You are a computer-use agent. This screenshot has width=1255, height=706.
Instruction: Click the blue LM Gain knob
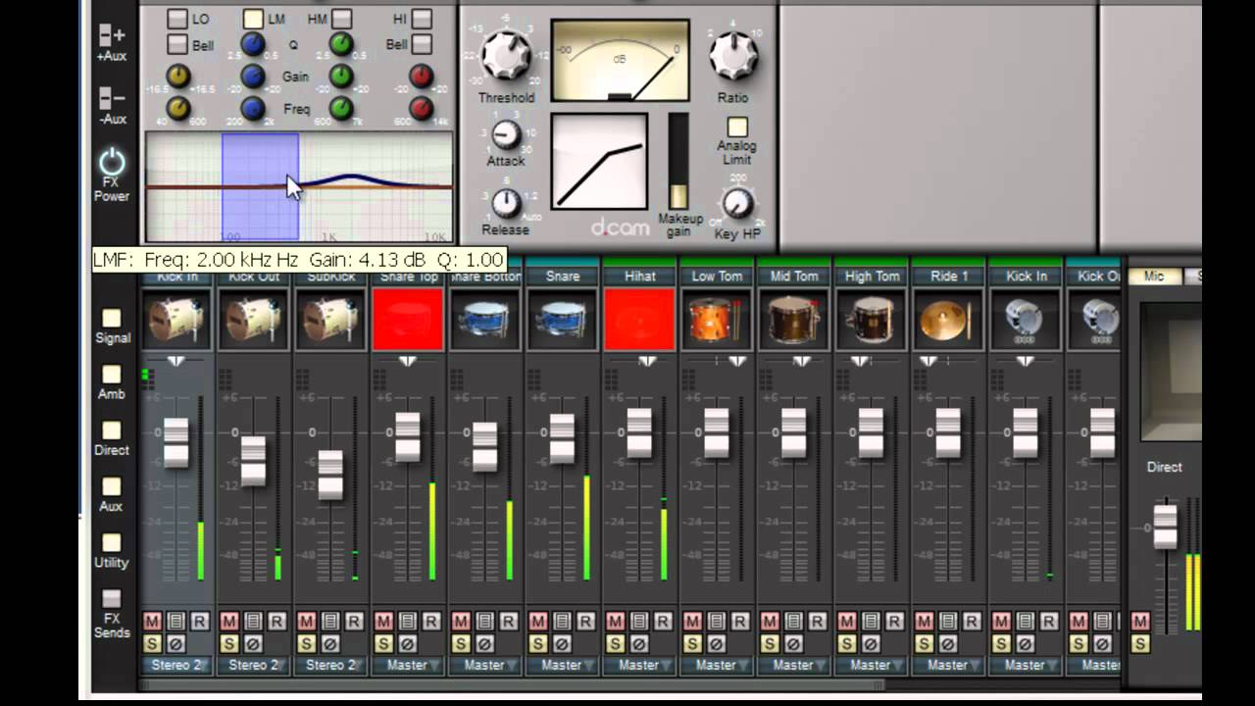point(253,76)
